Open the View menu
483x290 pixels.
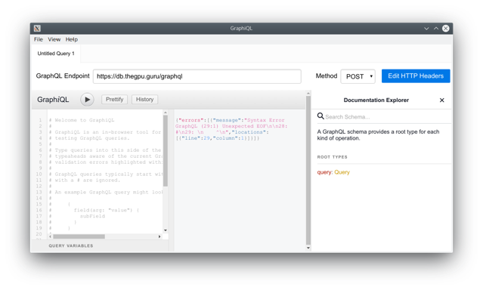(x=54, y=39)
